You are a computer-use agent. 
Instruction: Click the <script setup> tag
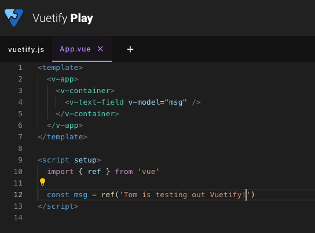(x=69, y=160)
